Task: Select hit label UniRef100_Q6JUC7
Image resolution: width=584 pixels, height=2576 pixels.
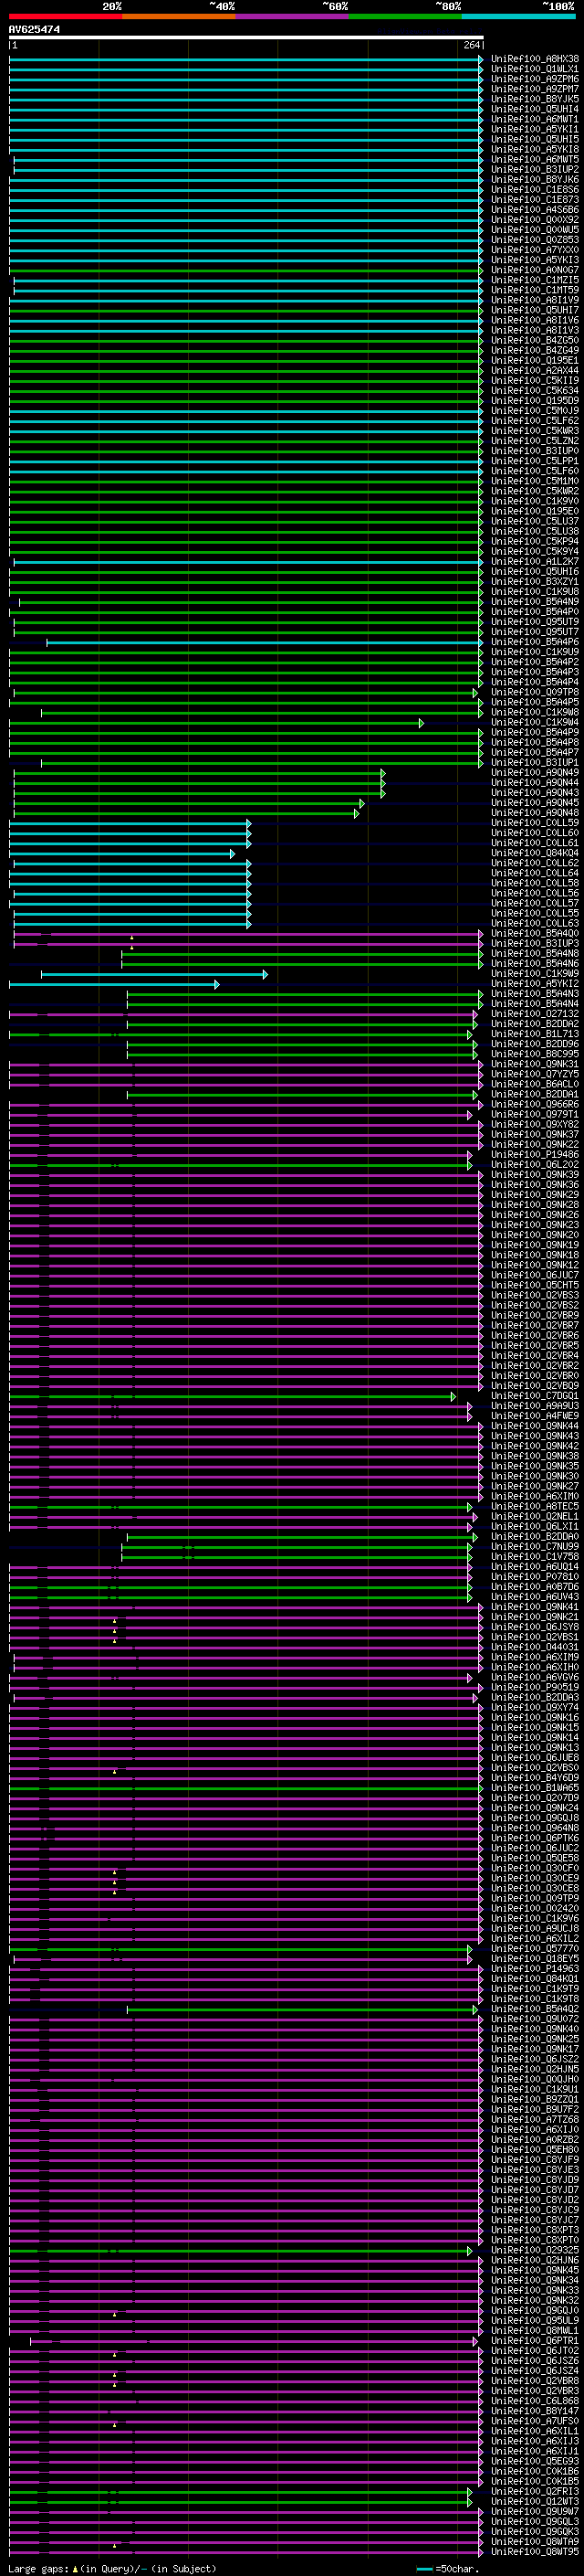Action: tap(535, 1275)
